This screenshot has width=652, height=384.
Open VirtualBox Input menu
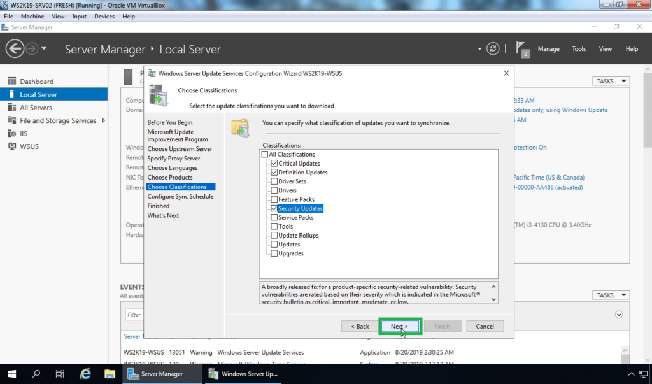(79, 16)
